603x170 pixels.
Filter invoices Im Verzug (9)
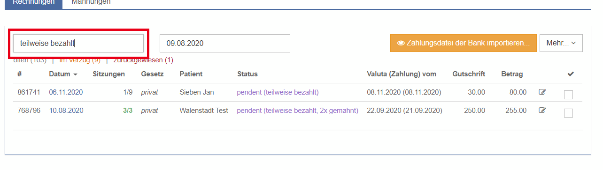pos(80,60)
